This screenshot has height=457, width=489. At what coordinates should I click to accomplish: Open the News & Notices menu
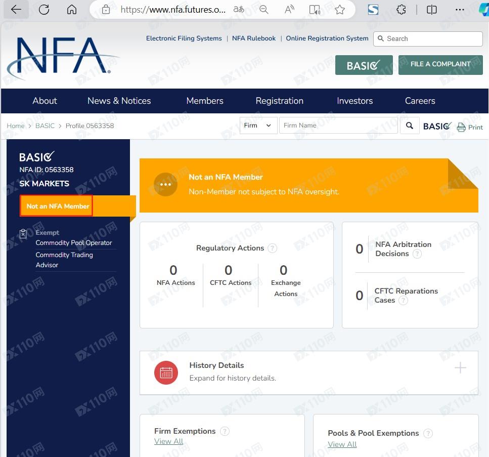[x=119, y=101]
